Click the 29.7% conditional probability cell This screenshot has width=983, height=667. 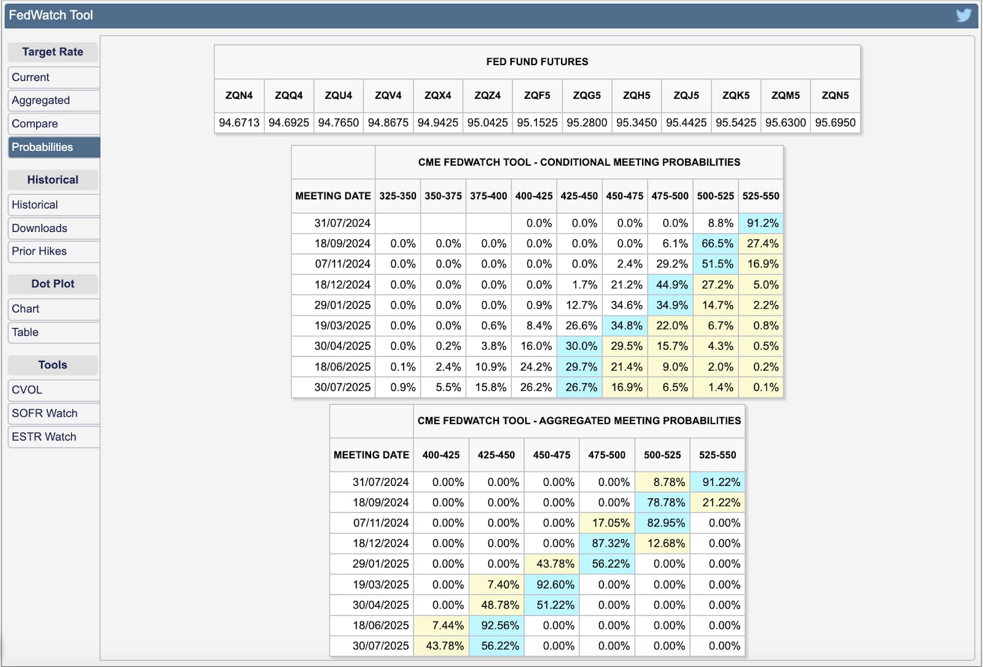point(579,367)
